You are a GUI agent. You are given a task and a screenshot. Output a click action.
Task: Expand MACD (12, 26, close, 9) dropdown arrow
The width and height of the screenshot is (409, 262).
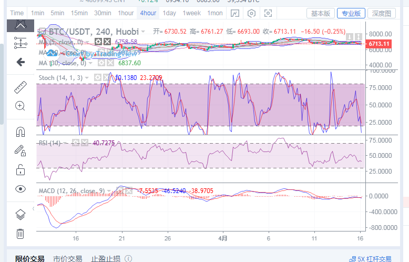109,191
